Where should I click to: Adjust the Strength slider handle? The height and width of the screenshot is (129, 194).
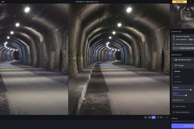point(191,90)
